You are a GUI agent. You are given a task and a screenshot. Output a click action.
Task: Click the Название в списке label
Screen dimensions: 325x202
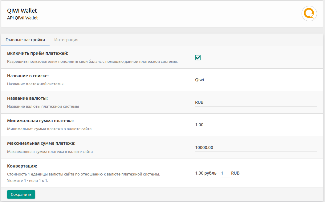click(28, 76)
